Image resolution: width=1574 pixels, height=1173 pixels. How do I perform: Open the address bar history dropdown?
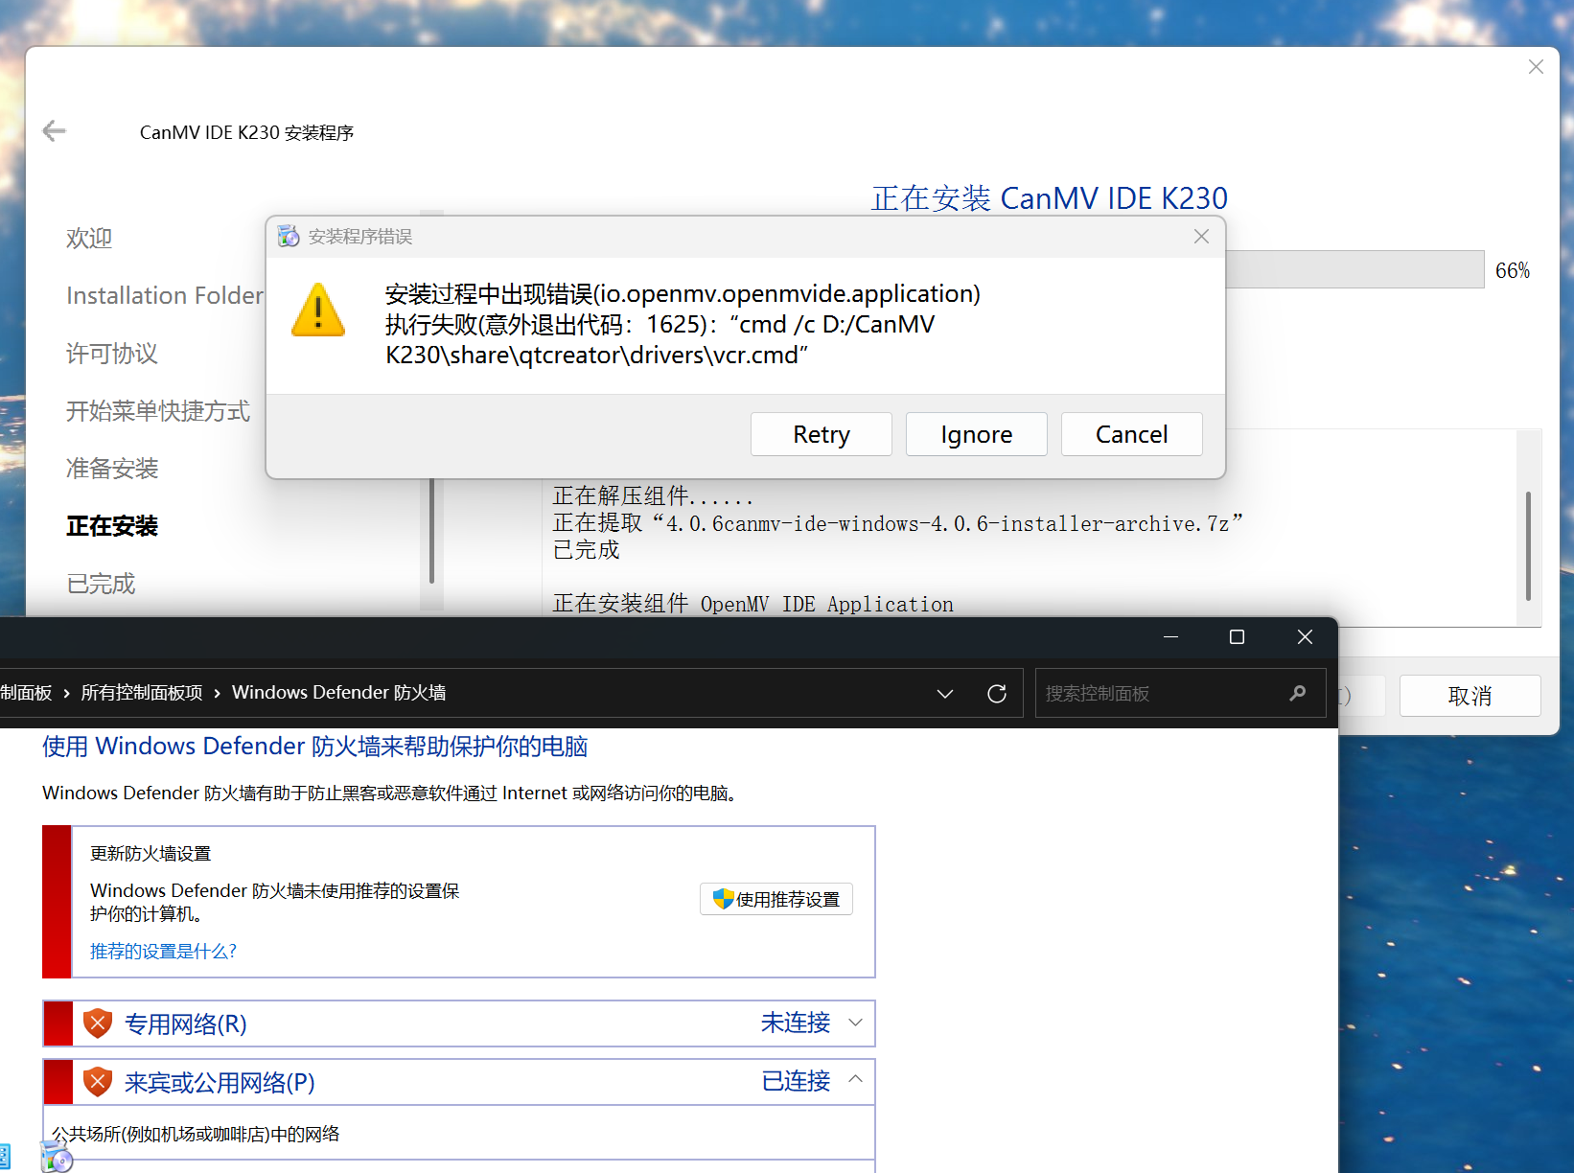945,693
